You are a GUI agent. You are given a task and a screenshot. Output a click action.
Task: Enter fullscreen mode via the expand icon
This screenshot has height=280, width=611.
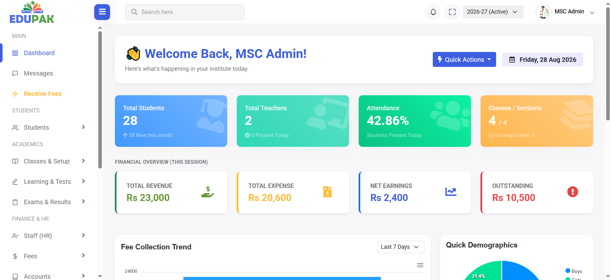tap(452, 12)
